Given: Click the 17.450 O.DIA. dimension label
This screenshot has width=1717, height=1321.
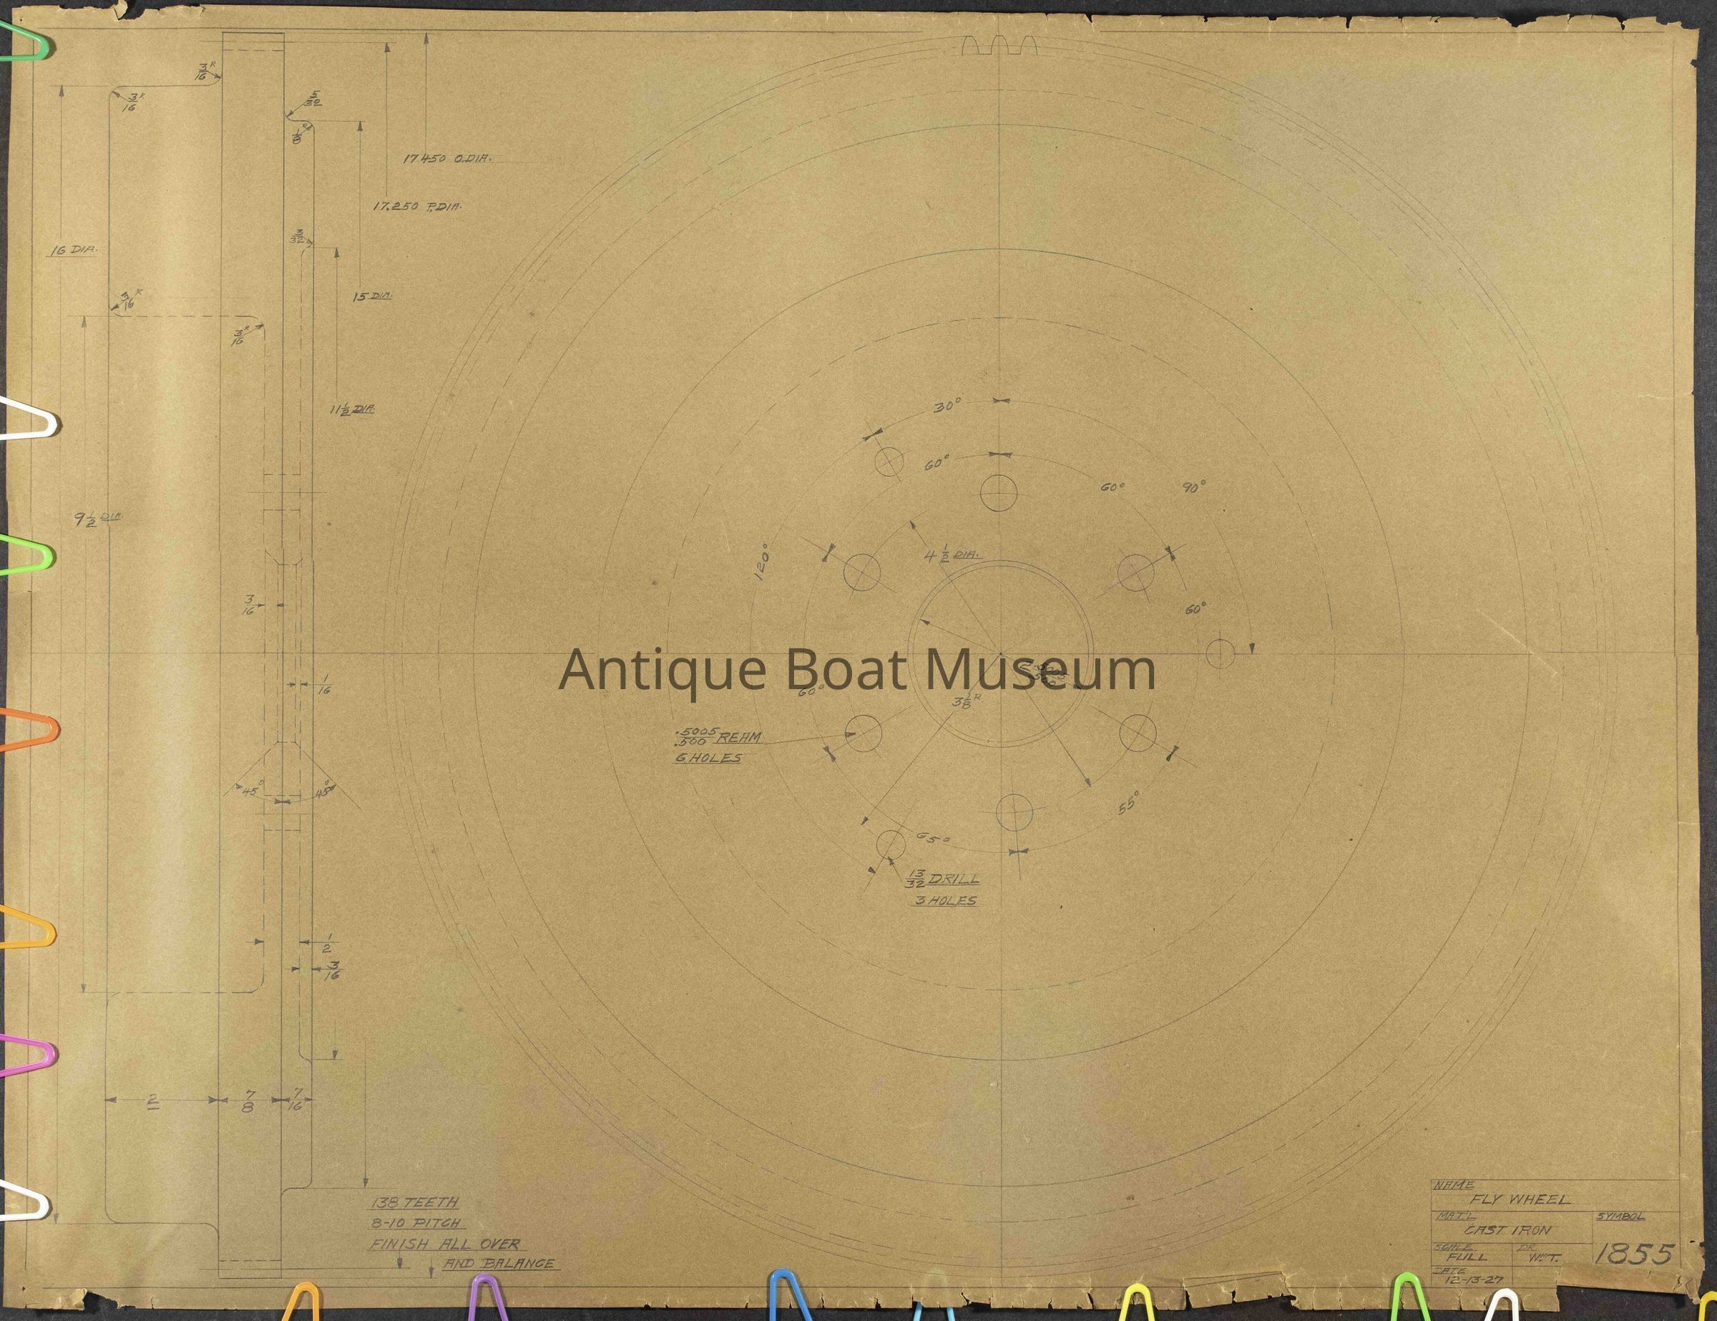Looking at the screenshot, I should coord(446,159).
